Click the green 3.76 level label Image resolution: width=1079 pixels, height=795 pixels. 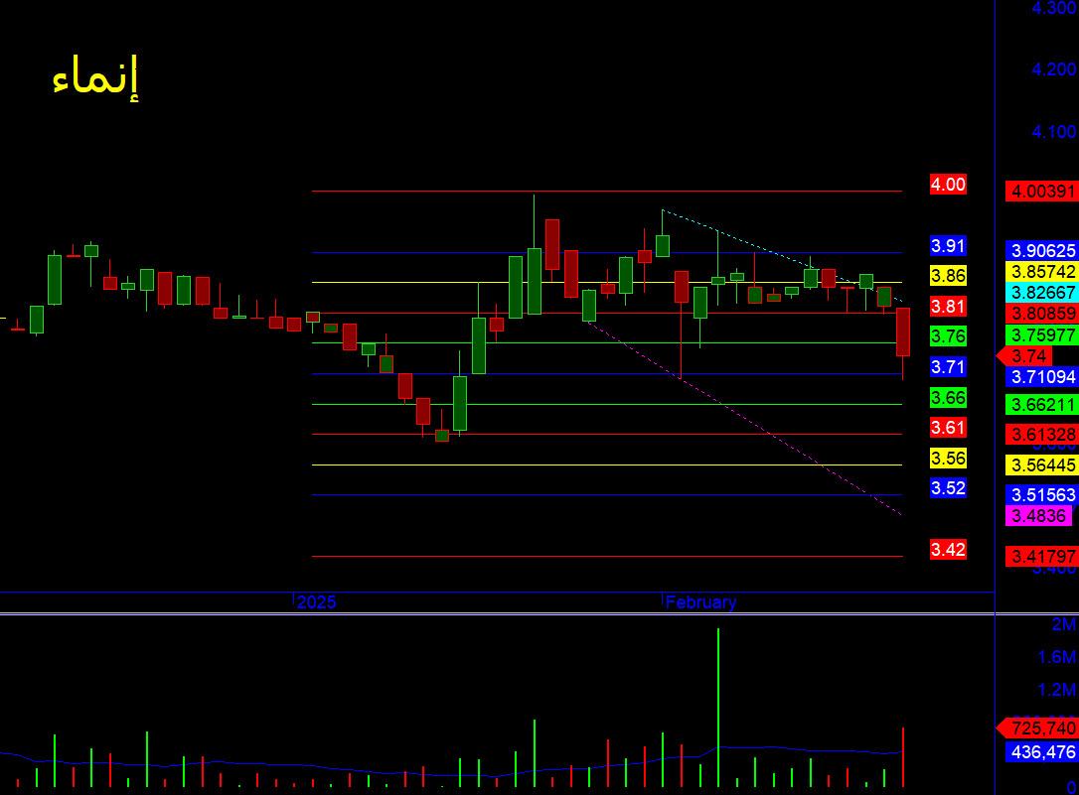click(x=948, y=336)
